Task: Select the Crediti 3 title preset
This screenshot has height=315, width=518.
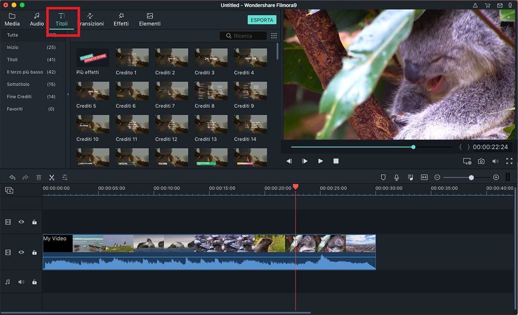Action: click(x=211, y=58)
